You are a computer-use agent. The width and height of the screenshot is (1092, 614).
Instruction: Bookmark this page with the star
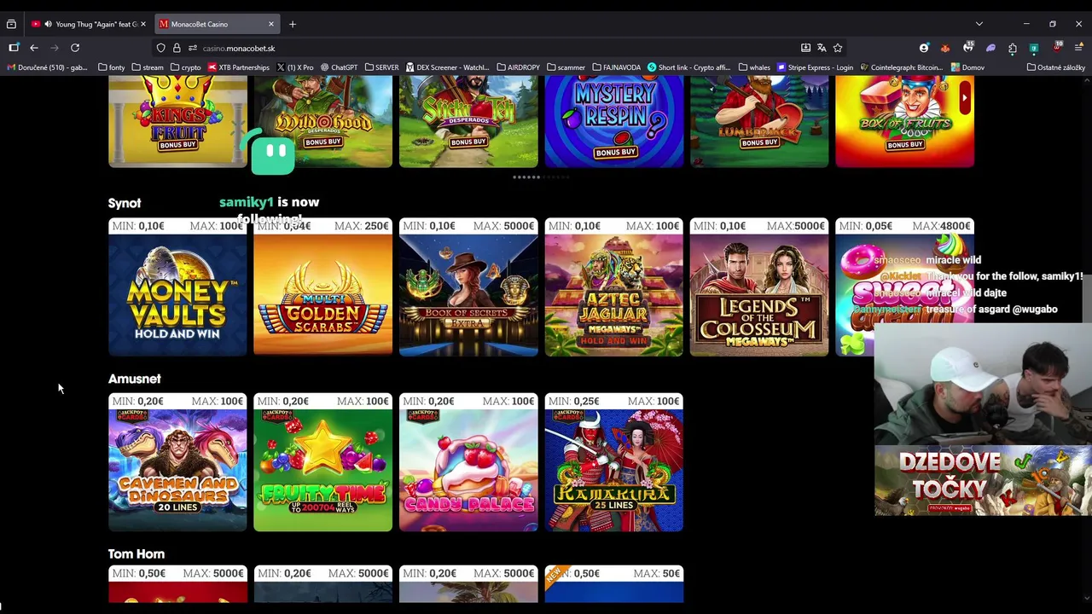(x=838, y=48)
